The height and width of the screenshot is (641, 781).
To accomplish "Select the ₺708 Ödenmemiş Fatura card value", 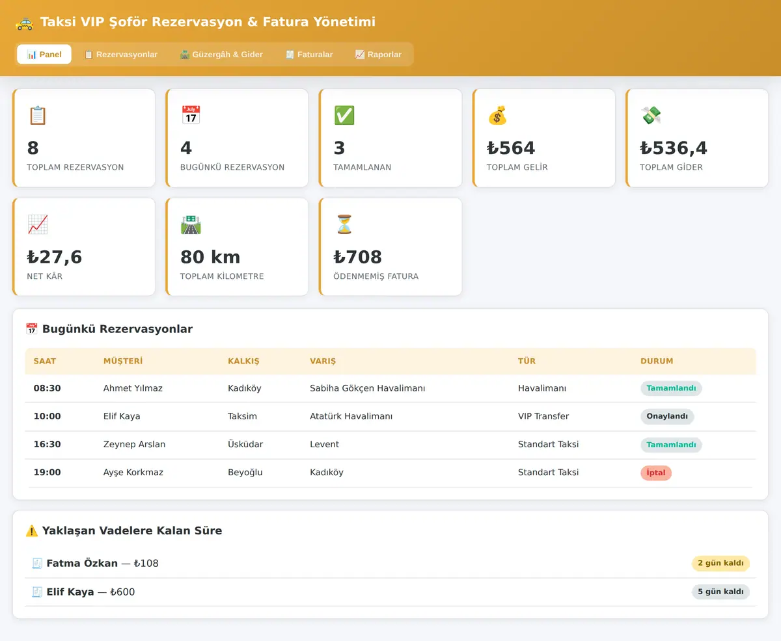I will point(358,257).
